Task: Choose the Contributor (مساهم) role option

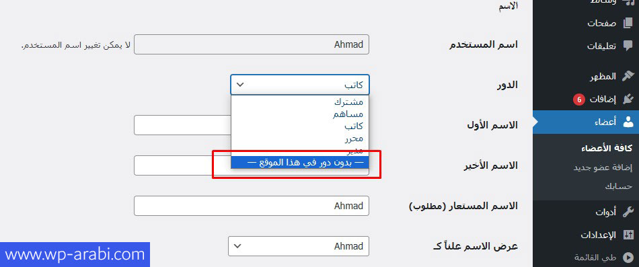Action: pos(348,114)
